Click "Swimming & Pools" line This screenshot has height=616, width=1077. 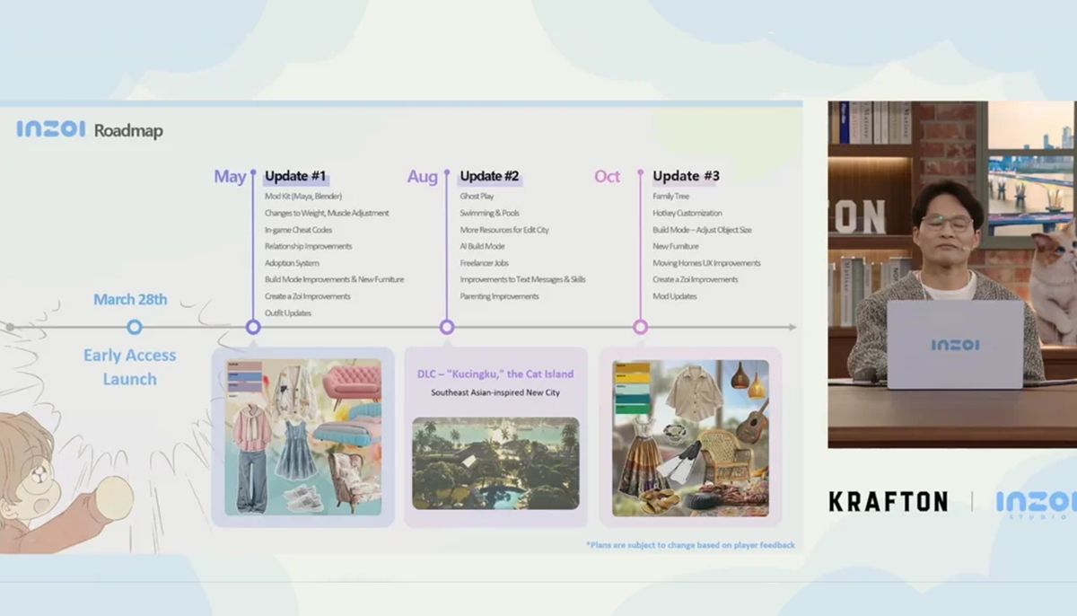point(489,213)
